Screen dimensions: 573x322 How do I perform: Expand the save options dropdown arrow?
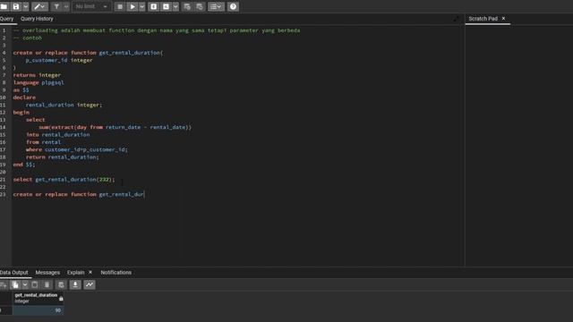26,6
